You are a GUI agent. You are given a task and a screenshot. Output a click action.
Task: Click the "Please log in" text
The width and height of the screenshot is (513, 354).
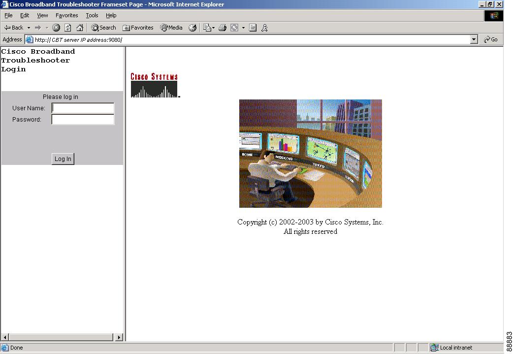tap(61, 97)
